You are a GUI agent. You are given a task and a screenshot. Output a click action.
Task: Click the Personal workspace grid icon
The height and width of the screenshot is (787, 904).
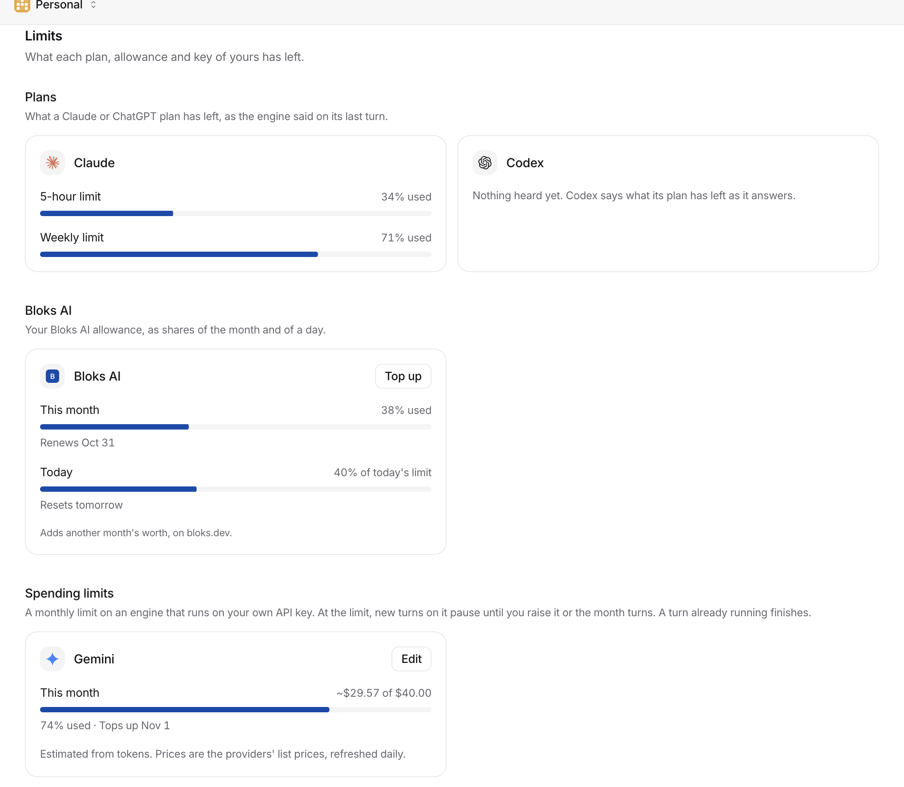pos(22,6)
